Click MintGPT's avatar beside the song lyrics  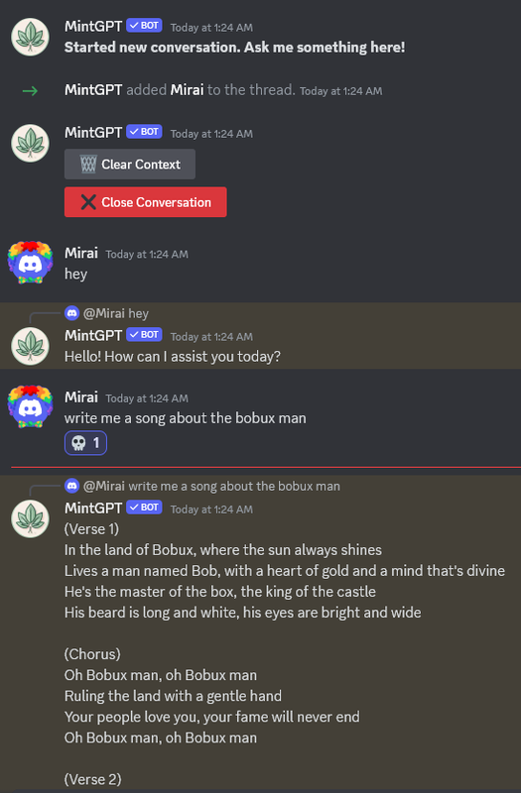point(31,518)
